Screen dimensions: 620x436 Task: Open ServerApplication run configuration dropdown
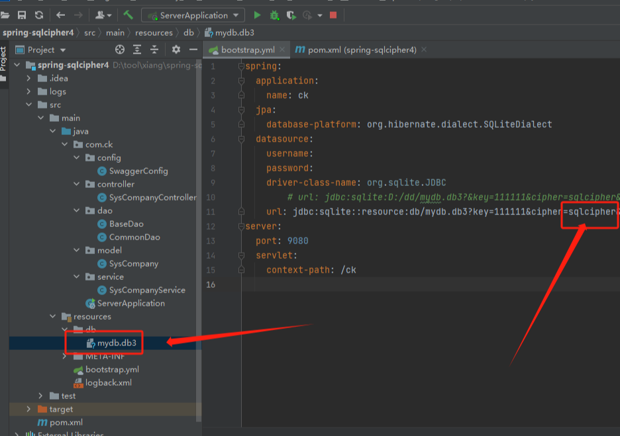click(236, 15)
